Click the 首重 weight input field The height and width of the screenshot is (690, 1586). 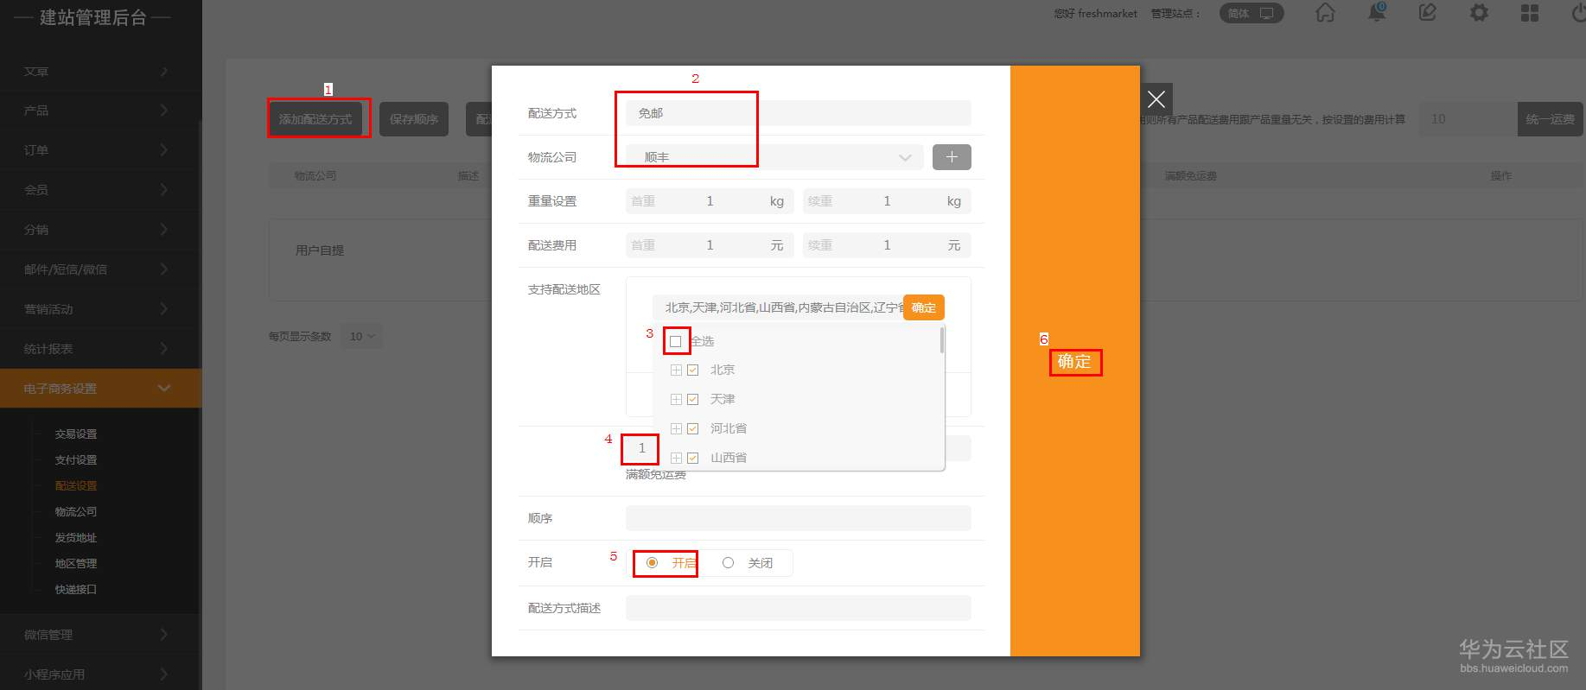710,201
